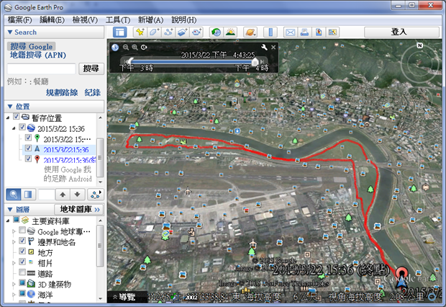Open the 說明(H) menu
The width and height of the screenshot is (446, 307).
[183, 20]
